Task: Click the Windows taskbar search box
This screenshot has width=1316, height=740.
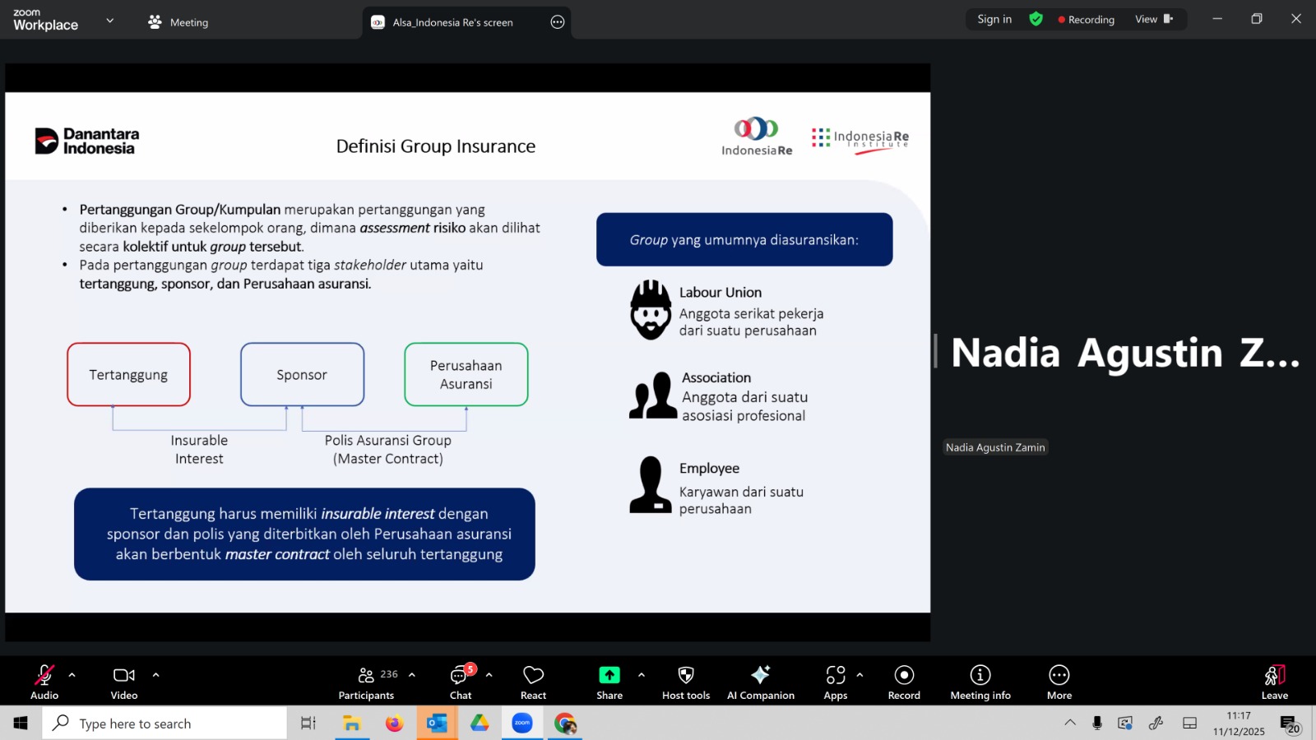Action: click(164, 724)
